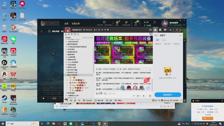Screen dimensions: 224x126
Task: Switch to the 商城 tab in side panel
Action: 156,35
